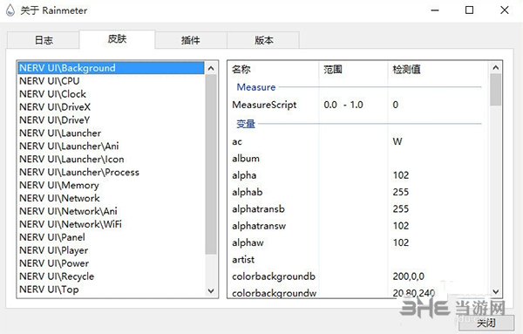Click the 200,0,0 value cell
The height and width of the screenshot is (334, 523).
point(408,276)
